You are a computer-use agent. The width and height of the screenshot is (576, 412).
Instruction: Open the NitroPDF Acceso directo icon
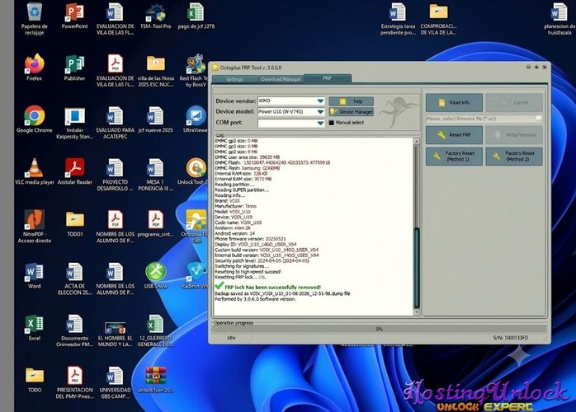(x=34, y=227)
